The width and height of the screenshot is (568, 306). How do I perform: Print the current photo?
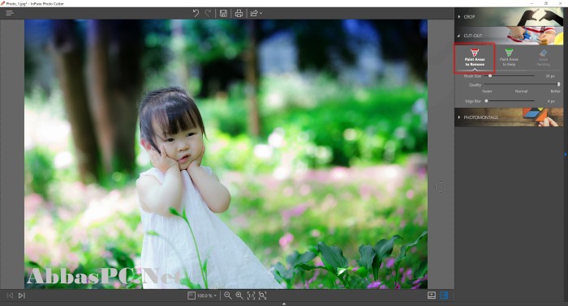point(239,14)
